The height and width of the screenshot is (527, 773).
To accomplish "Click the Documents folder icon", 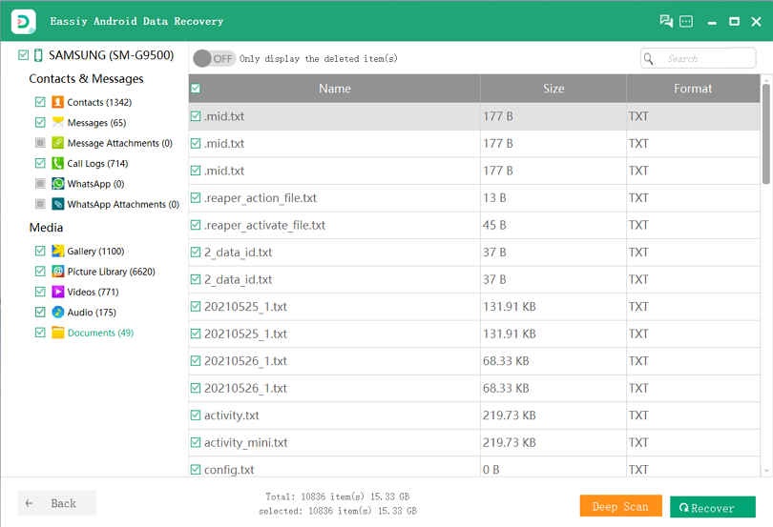I will (x=57, y=333).
